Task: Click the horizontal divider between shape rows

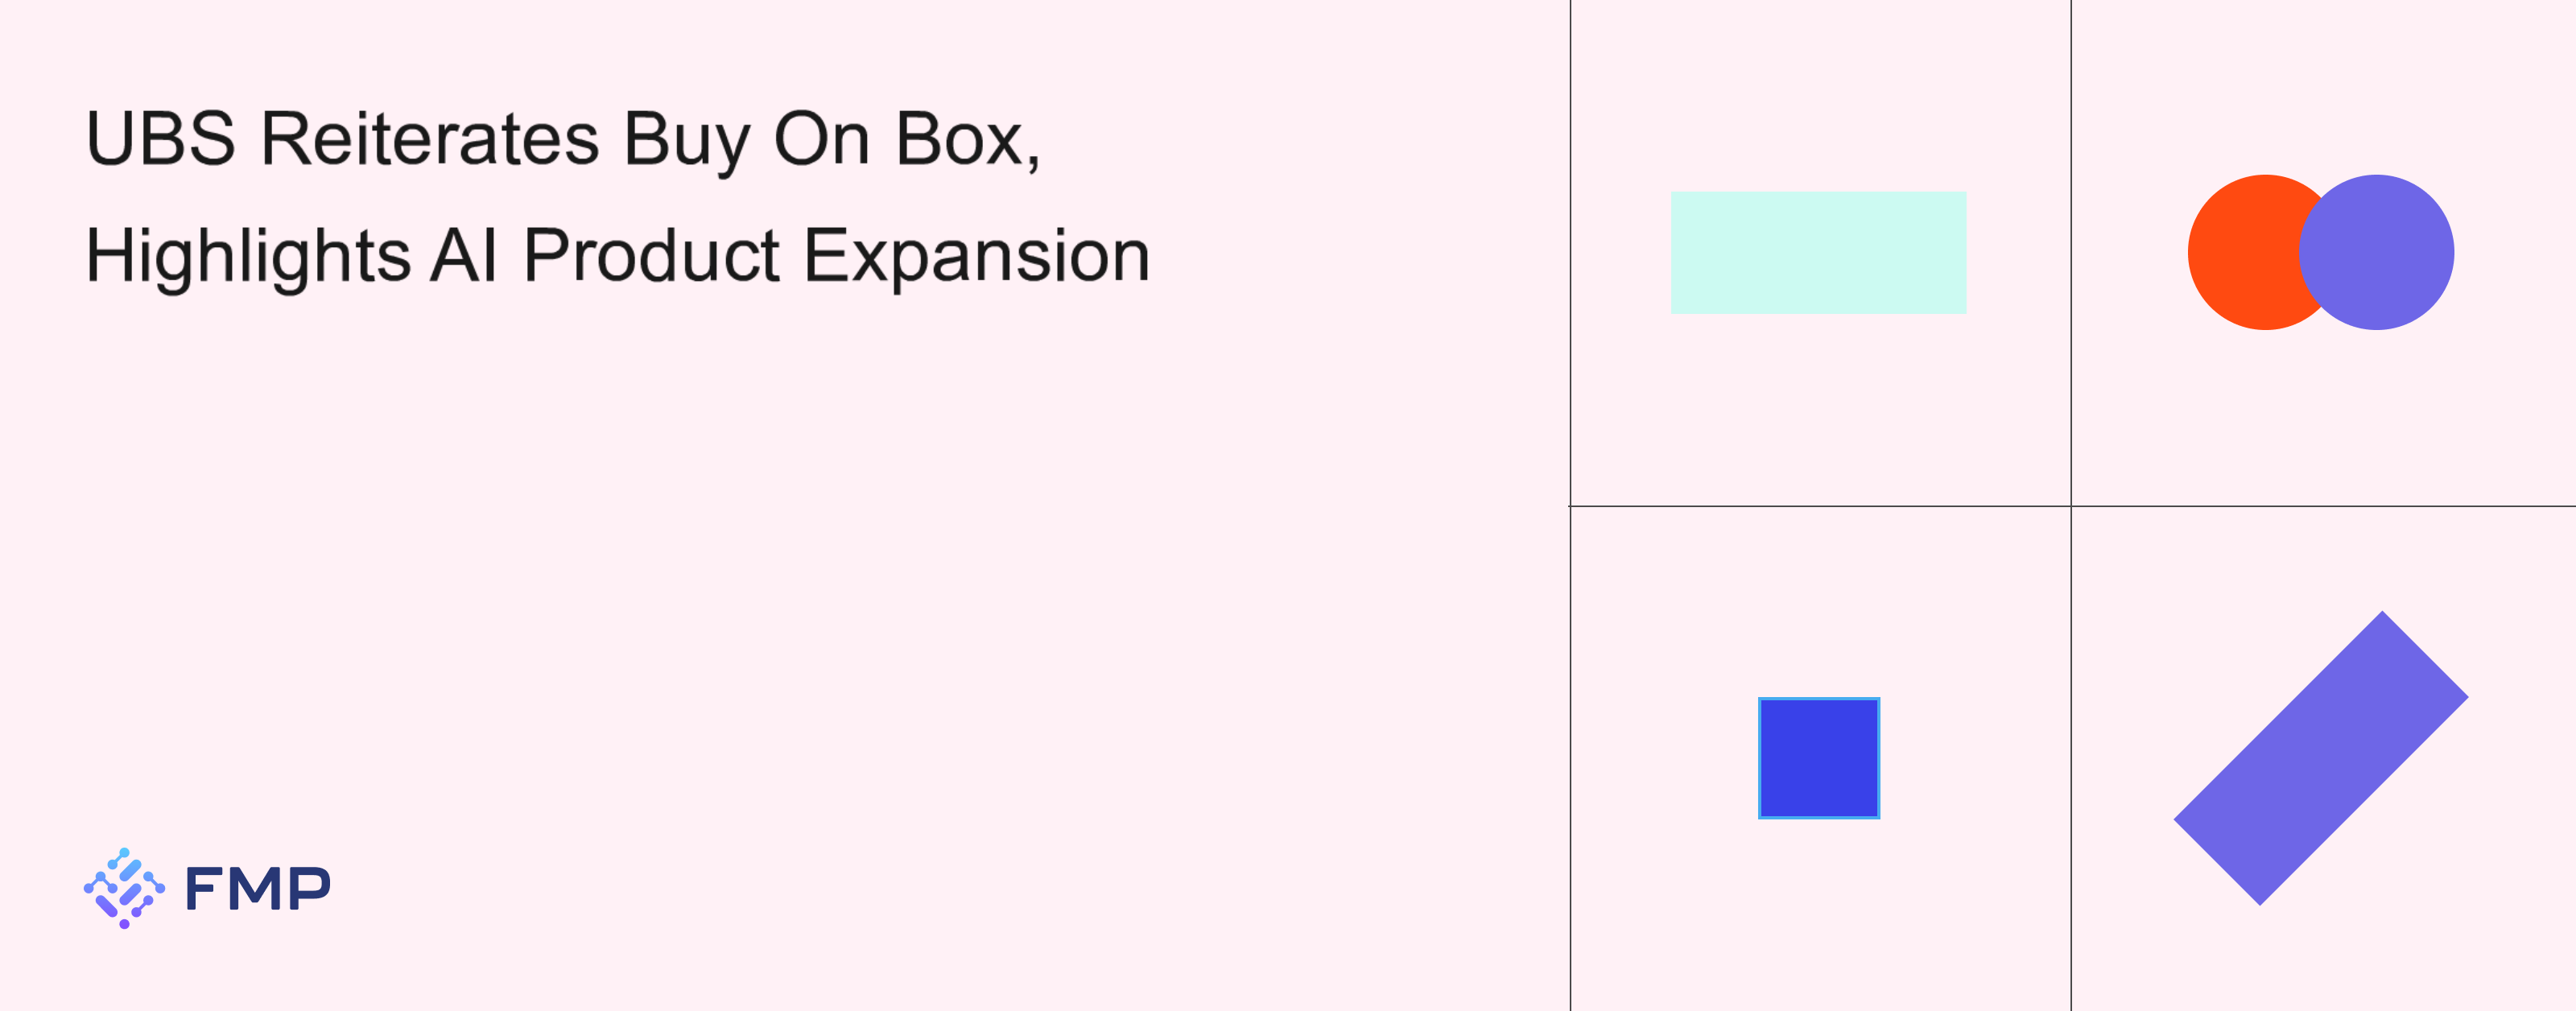Action: pos(2072,506)
